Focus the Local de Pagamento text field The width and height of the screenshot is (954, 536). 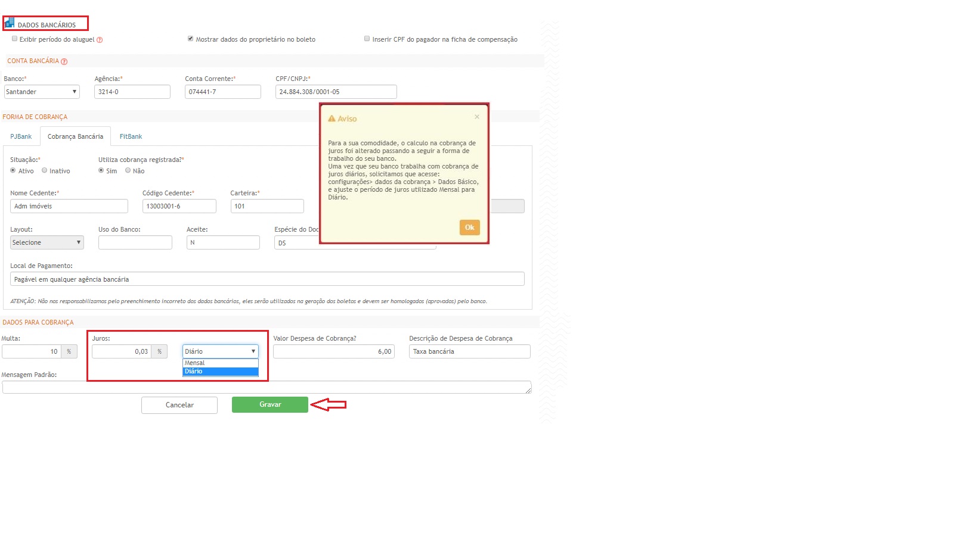pyautogui.click(x=267, y=279)
